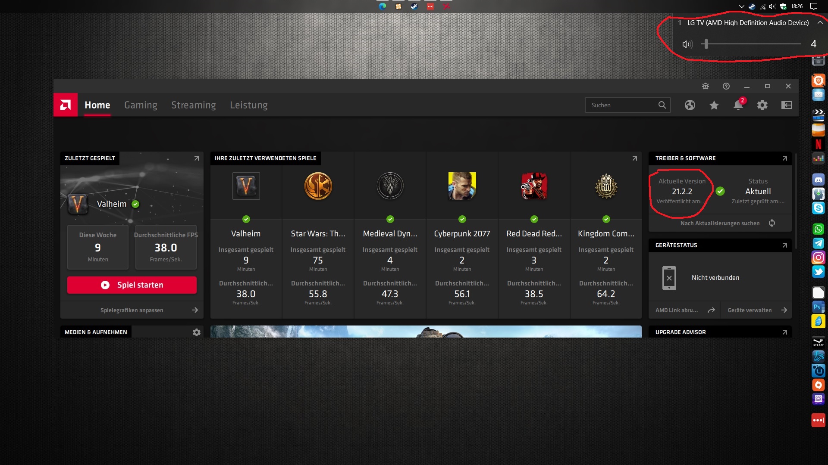Click the bug report icon

tap(706, 86)
